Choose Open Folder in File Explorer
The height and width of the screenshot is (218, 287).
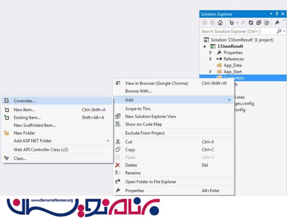coord(174,182)
